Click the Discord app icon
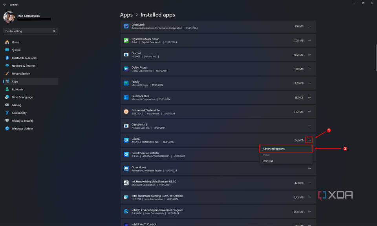The width and height of the screenshot is (377, 226). pos(126,55)
